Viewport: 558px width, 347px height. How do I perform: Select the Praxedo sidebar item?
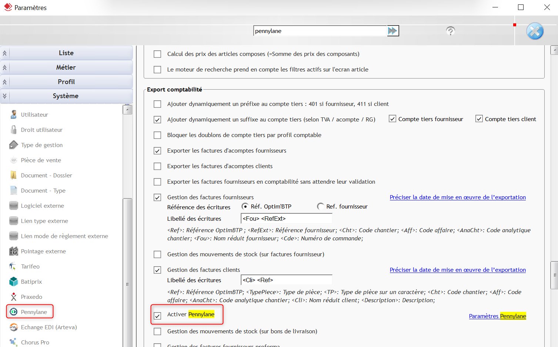(31, 297)
